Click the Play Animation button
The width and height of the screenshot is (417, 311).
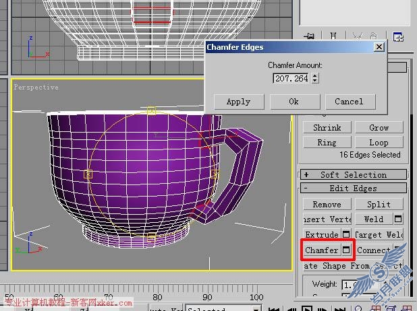(307, 309)
